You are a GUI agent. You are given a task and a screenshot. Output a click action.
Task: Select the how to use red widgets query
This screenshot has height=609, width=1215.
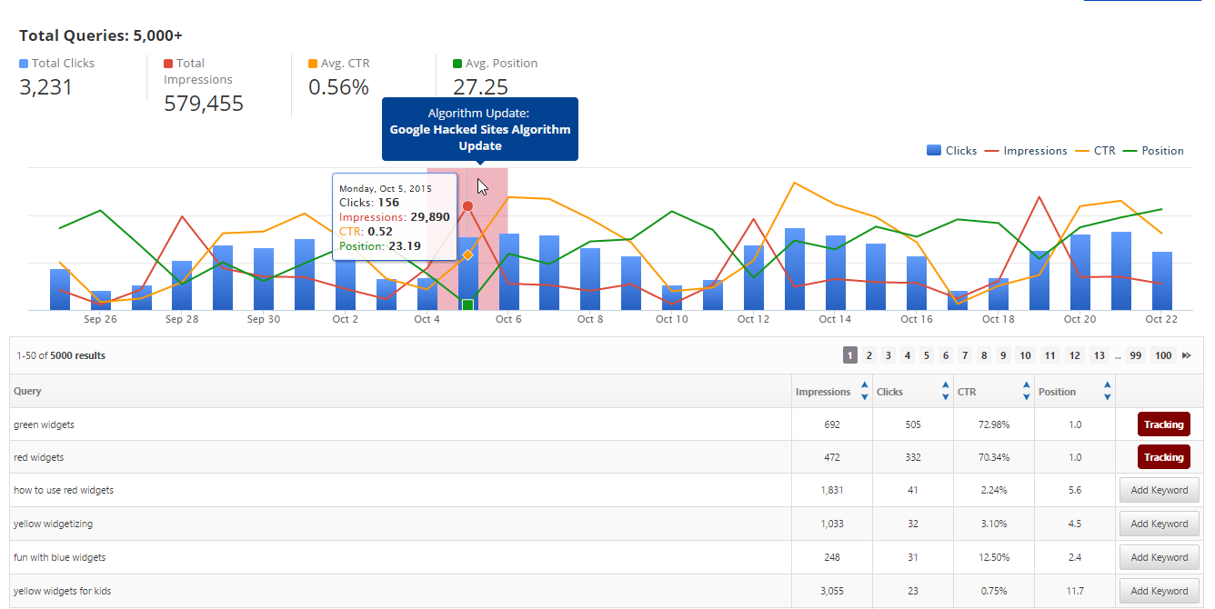pyautogui.click(x=64, y=490)
